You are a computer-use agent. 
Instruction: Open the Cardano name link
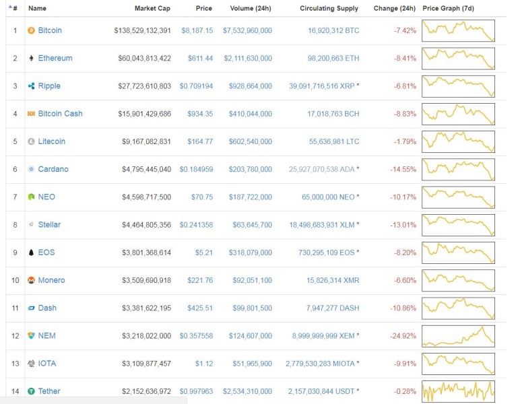[x=53, y=169]
